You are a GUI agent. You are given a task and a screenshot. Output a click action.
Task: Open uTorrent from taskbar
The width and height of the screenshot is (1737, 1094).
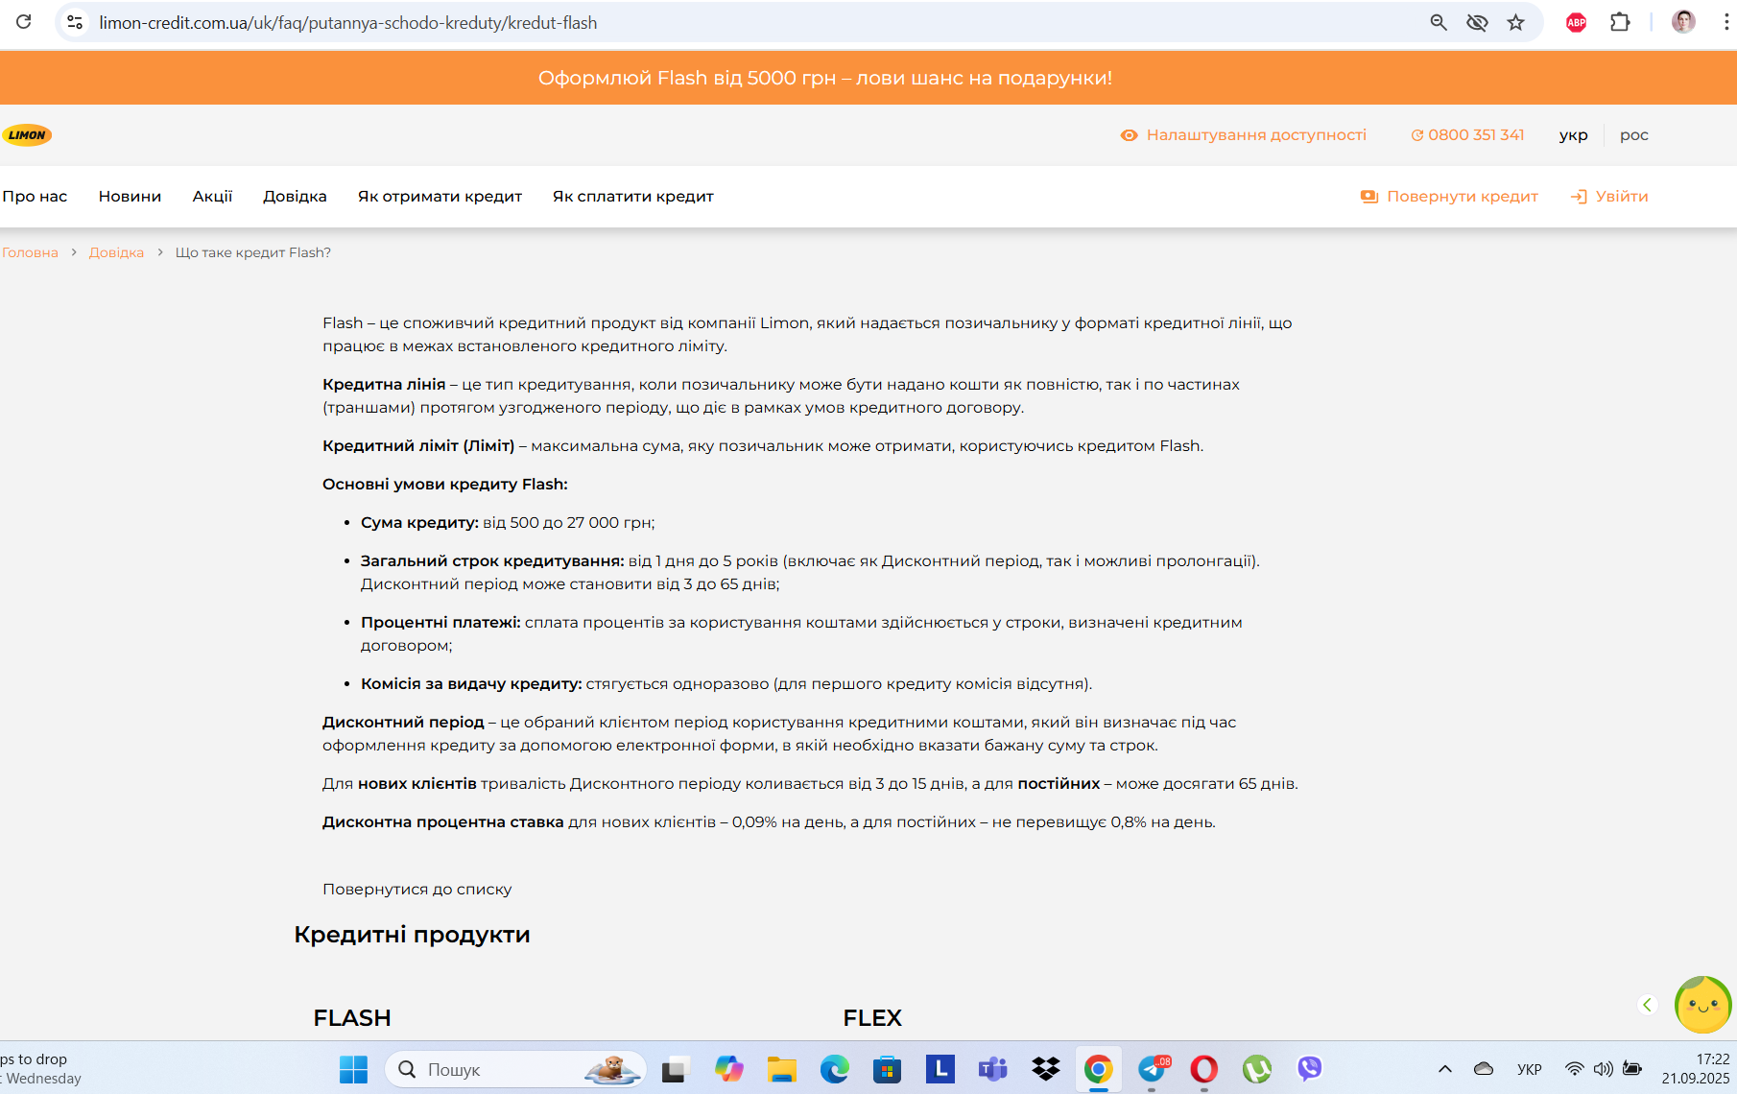pos(1257,1069)
